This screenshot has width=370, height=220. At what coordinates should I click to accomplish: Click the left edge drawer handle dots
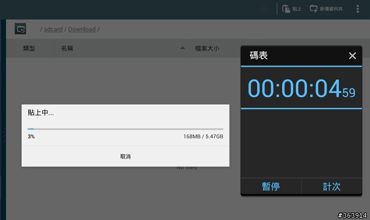click(3, 135)
